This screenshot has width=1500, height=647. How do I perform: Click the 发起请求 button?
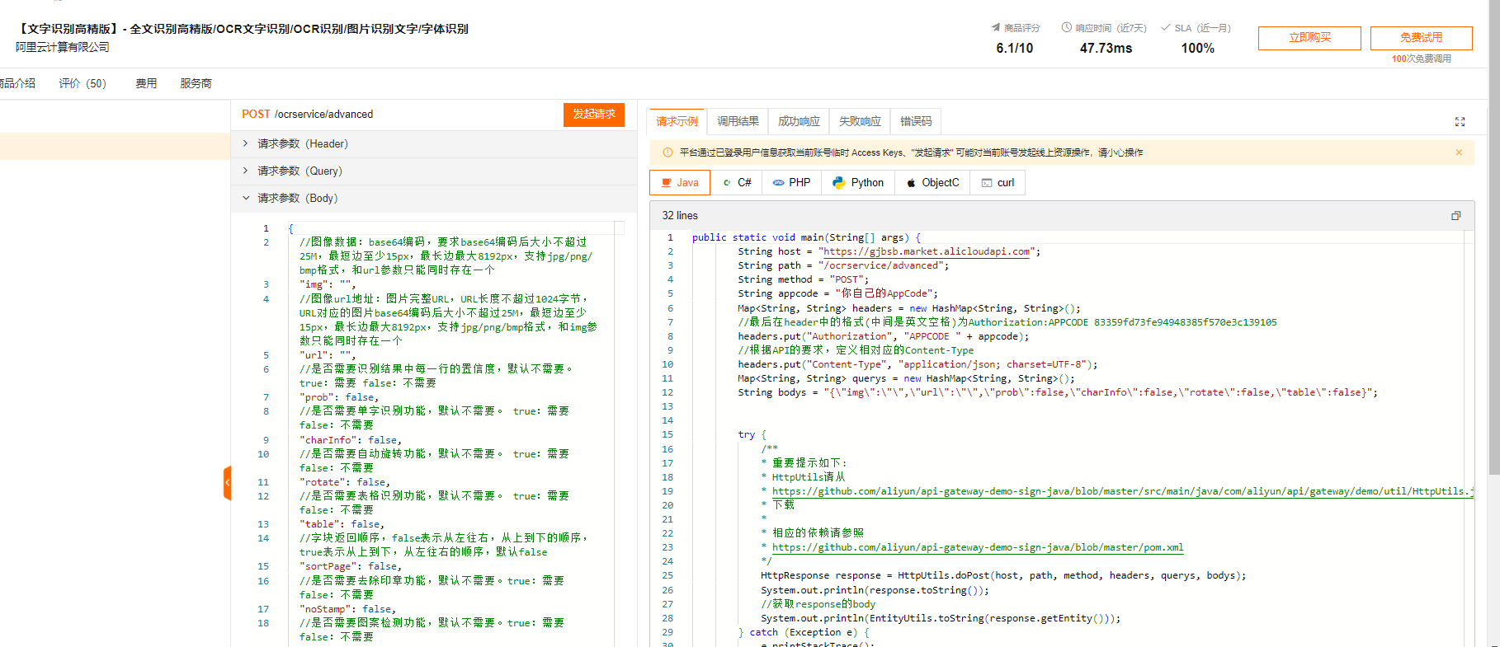(594, 115)
